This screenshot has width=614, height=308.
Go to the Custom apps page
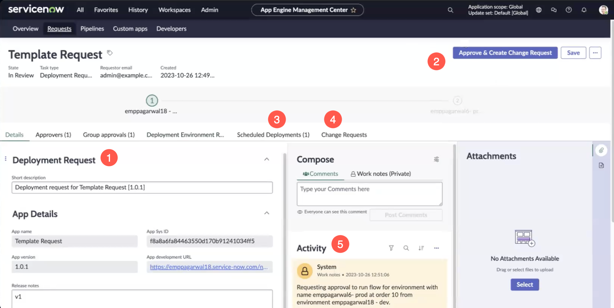130,29
